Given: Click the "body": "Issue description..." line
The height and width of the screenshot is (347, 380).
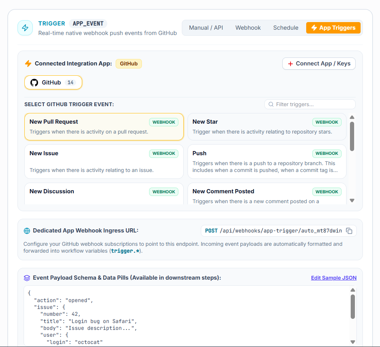Looking at the screenshot, I should point(89,328).
